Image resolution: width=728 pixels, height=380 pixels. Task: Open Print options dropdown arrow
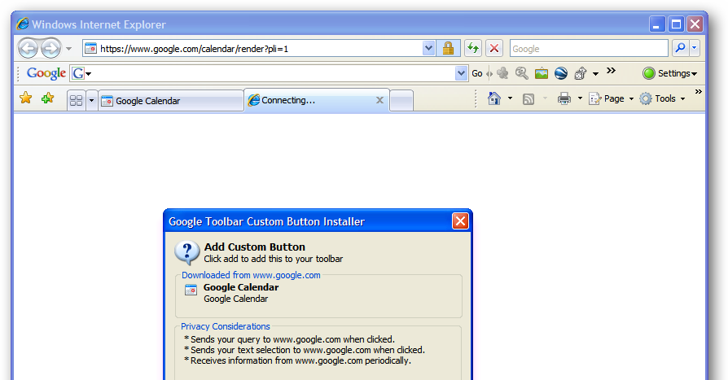click(580, 98)
